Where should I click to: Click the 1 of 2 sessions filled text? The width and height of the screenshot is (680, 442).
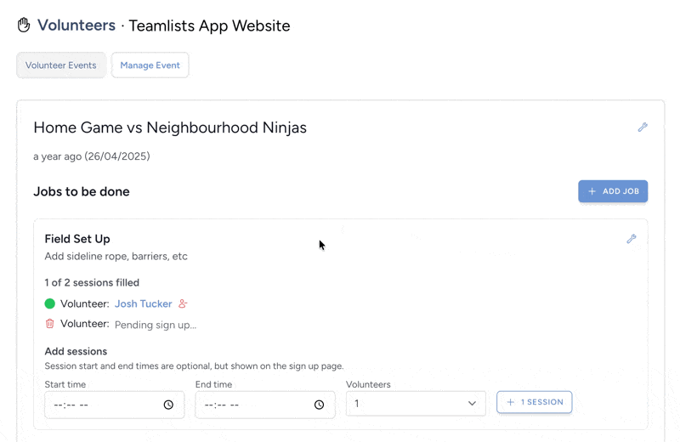pos(92,283)
